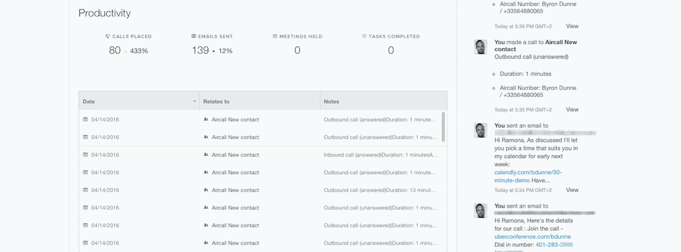
Task: Click the 'Inbound call (answered)Duration' note cell
Action: [x=381, y=155]
